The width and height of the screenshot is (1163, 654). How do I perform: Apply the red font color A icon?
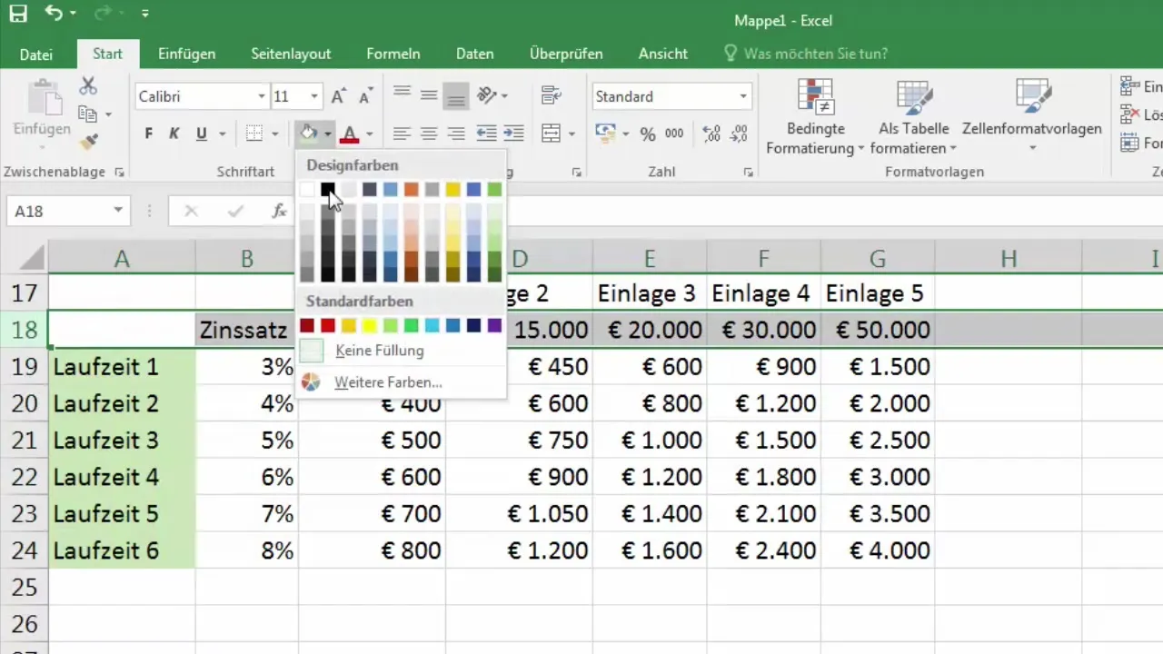coord(349,134)
